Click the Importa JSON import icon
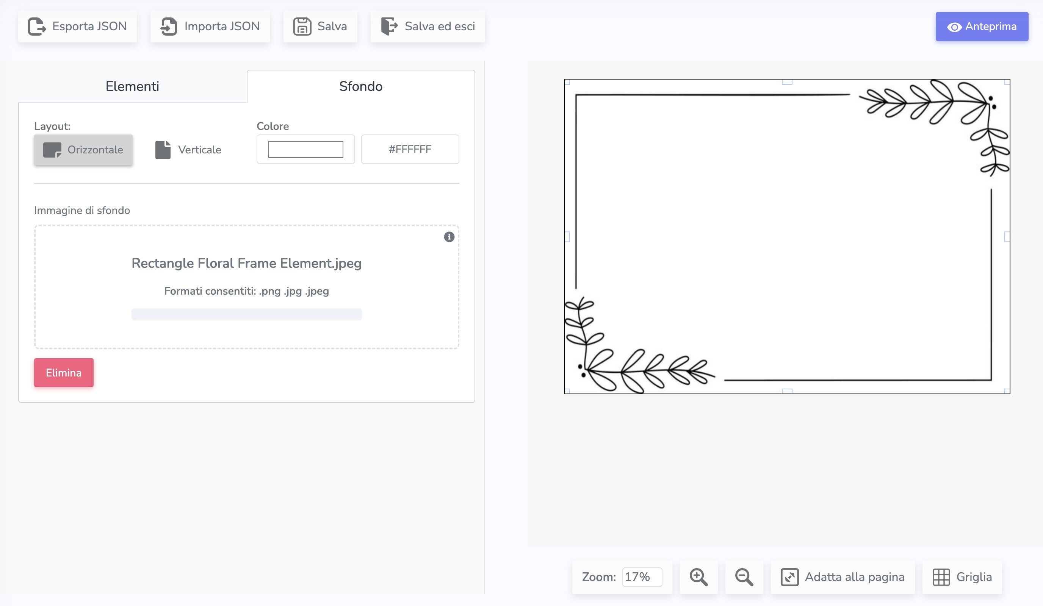This screenshot has height=606, width=1043. coord(169,27)
